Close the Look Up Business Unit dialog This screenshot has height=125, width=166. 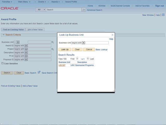click(112, 35)
